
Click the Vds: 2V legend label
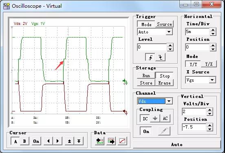click(20, 24)
